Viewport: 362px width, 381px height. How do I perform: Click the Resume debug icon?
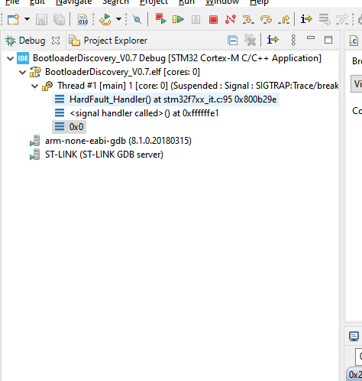pyautogui.click(x=178, y=19)
